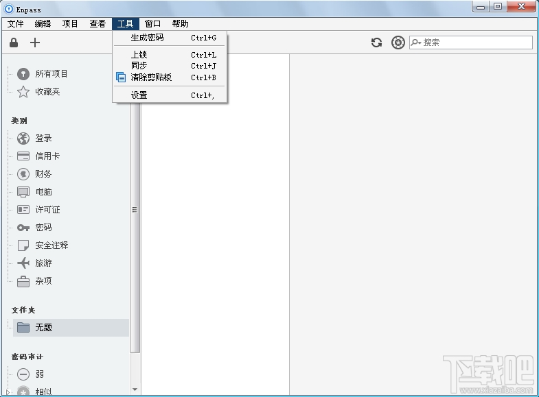Open the 编辑 menu
Screen dimensions: 539x397
click(x=43, y=24)
